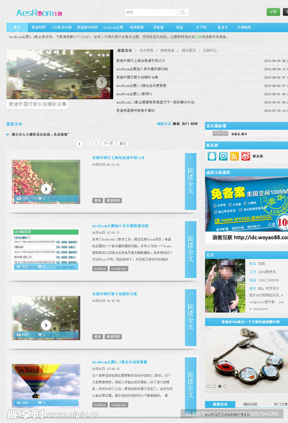288x423 pixels.
Task: Open 麦迪视频 in the blue navigation bar
Action: point(38,27)
